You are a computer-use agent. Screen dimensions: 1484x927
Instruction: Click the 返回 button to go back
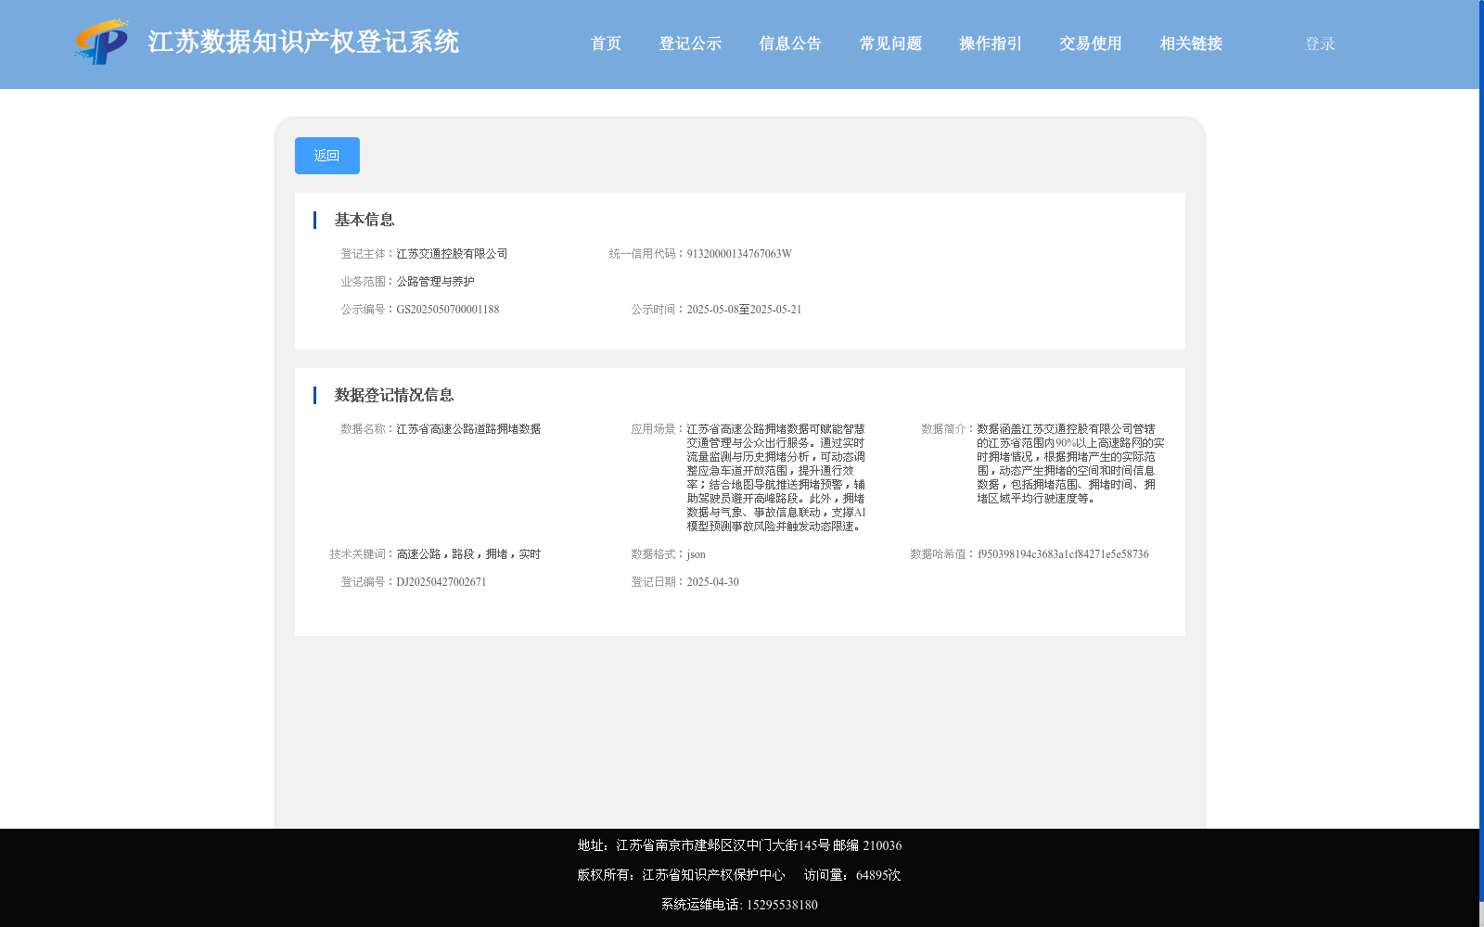click(326, 155)
